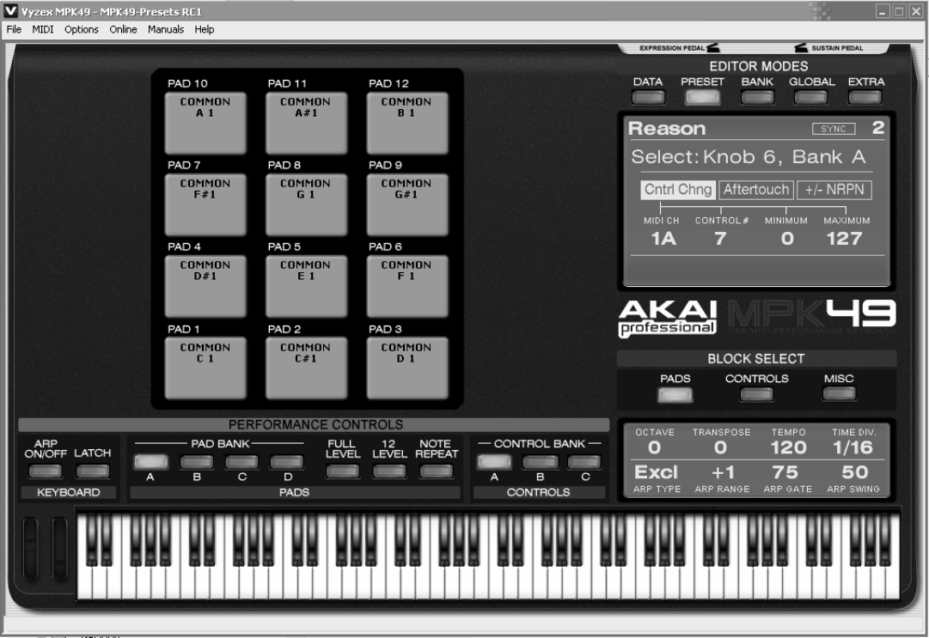Select PAD 11 with note A#1
Image resolution: width=929 pixels, height=638 pixels.
click(x=306, y=123)
